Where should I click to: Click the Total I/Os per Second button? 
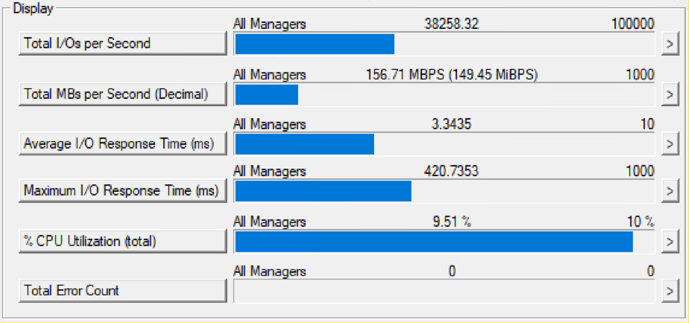pyautogui.click(x=123, y=44)
